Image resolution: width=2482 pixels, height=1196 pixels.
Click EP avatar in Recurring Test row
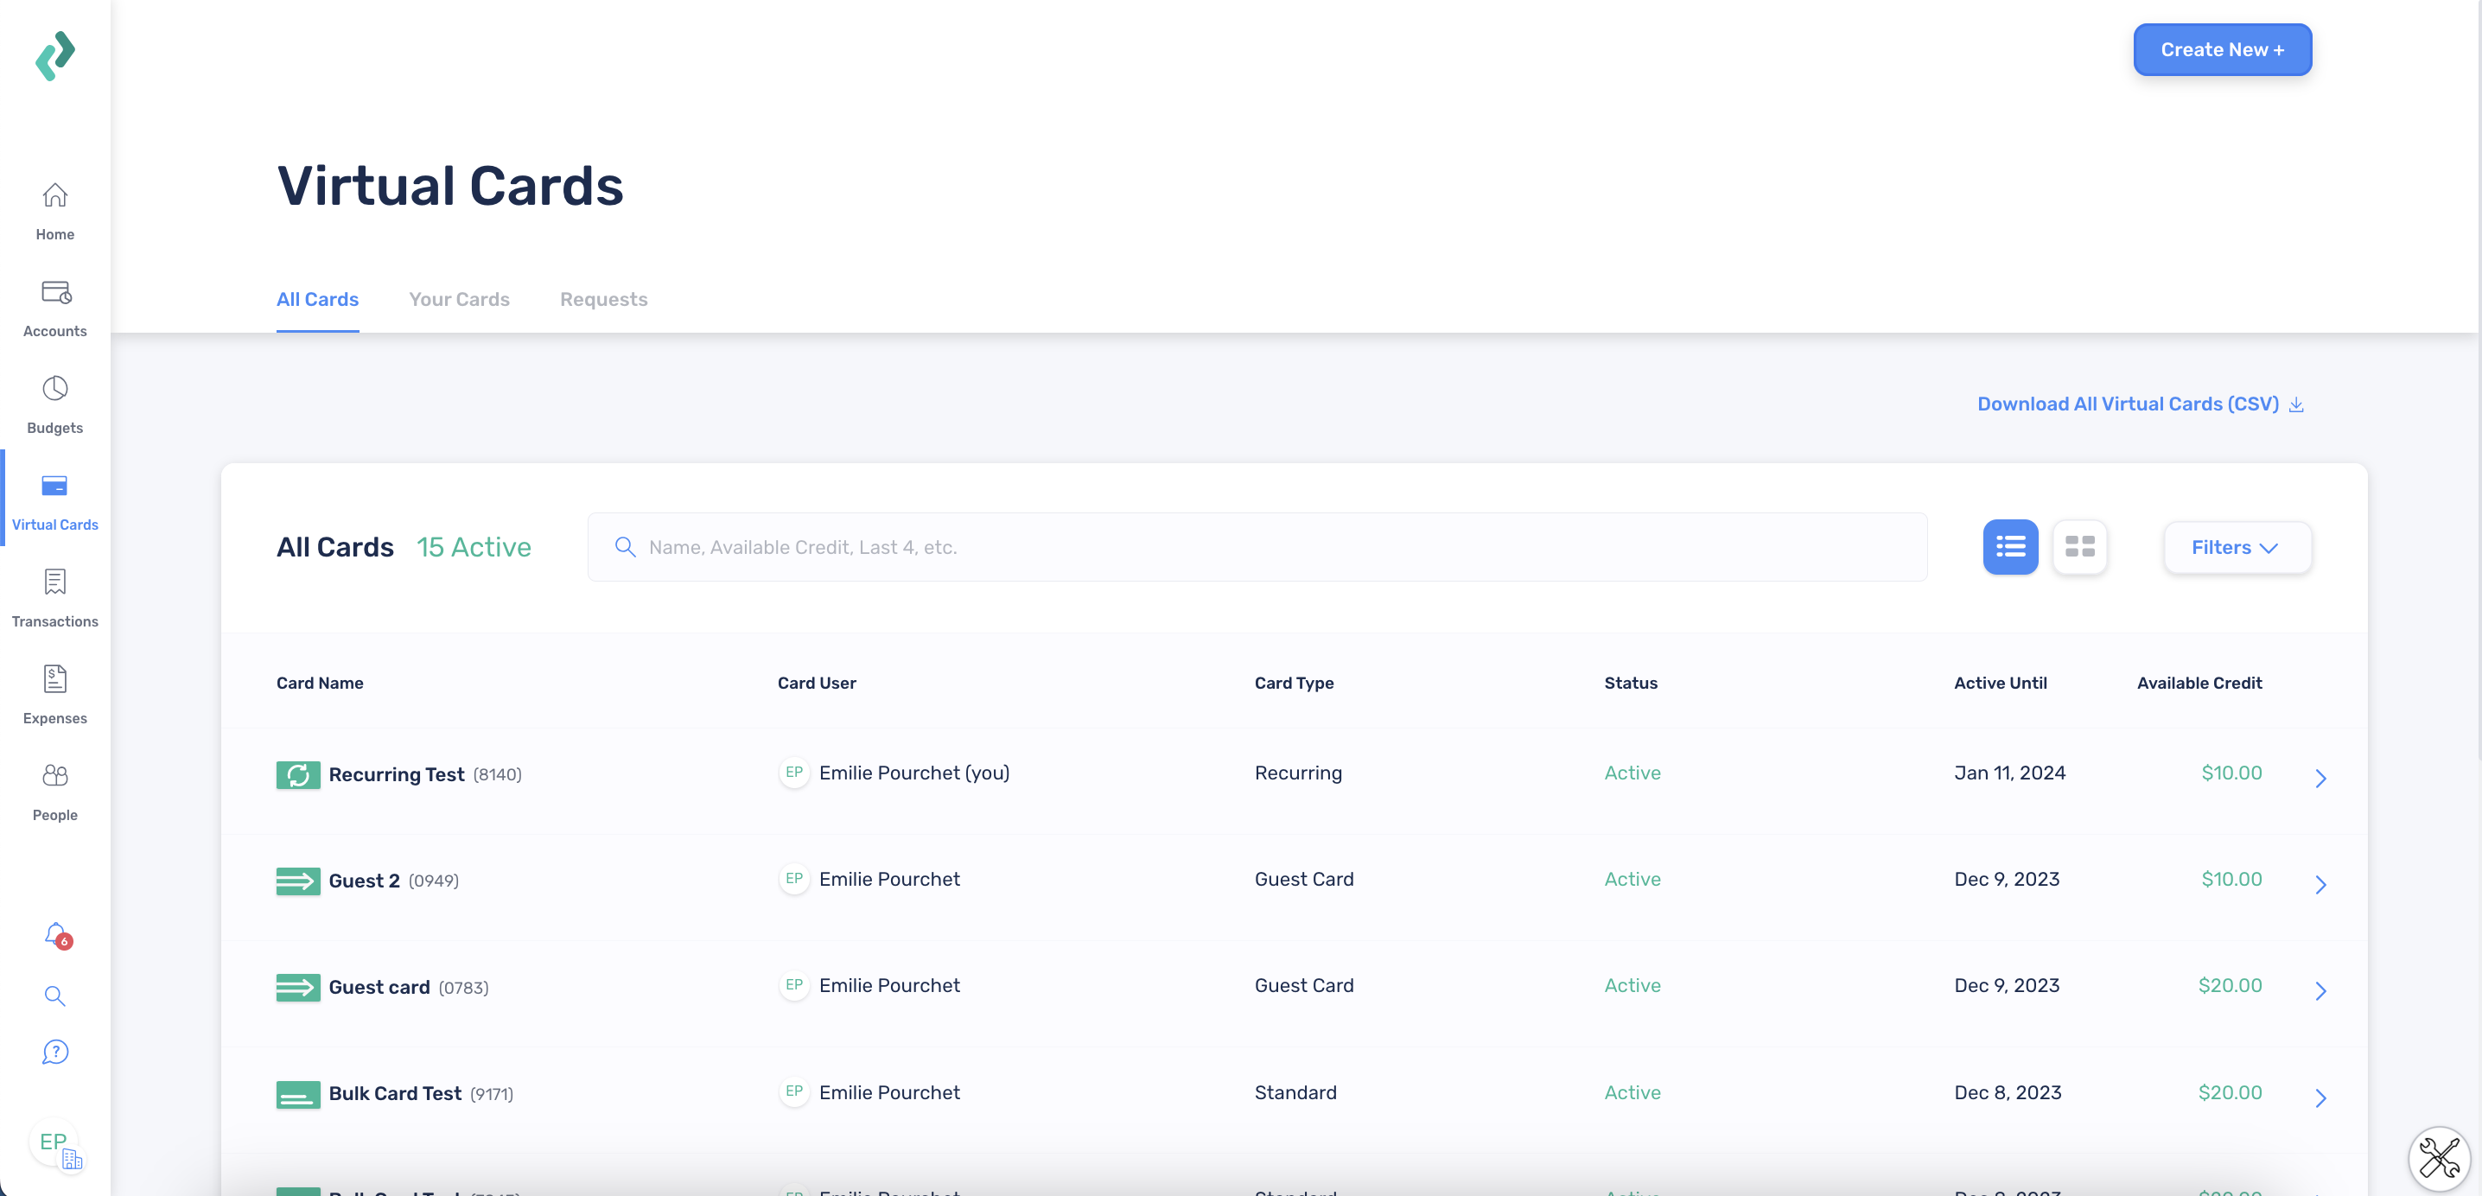point(794,773)
